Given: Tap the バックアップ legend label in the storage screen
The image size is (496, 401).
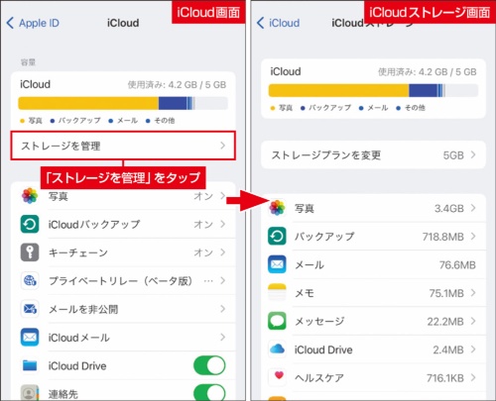Looking at the screenshot, I should pos(330,108).
